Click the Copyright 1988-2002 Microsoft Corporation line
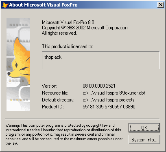This screenshot has width=166, height=152. (x=85, y=28)
